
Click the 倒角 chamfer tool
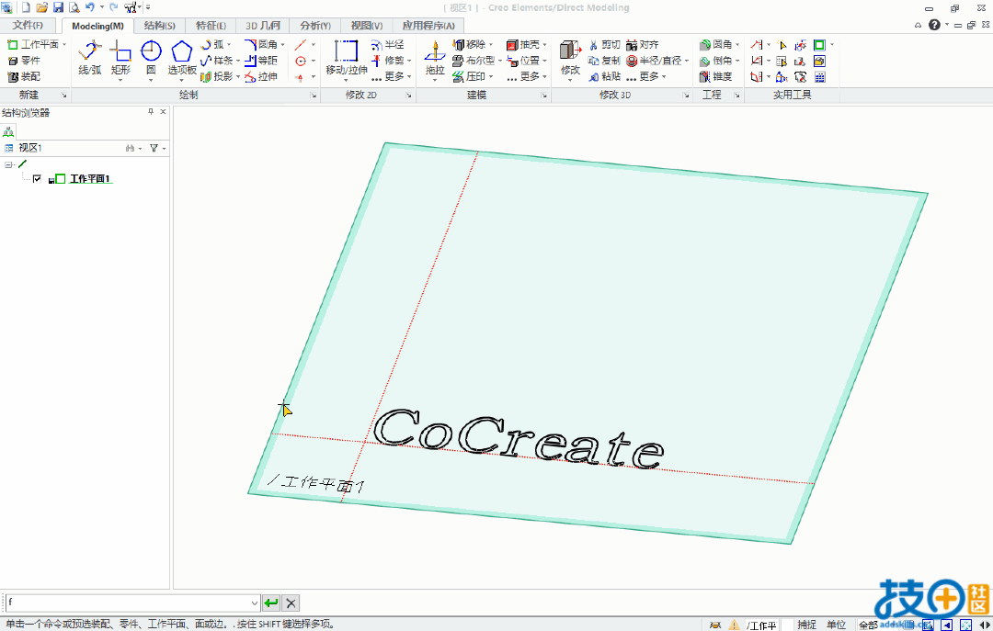(x=716, y=60)
